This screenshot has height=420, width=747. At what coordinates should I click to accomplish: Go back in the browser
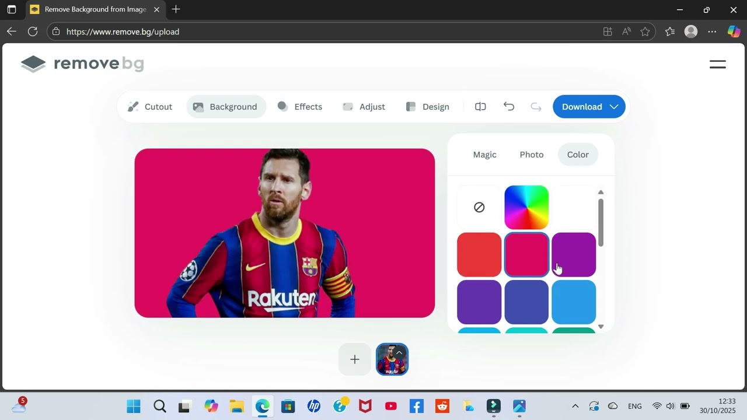click(12, 32)
